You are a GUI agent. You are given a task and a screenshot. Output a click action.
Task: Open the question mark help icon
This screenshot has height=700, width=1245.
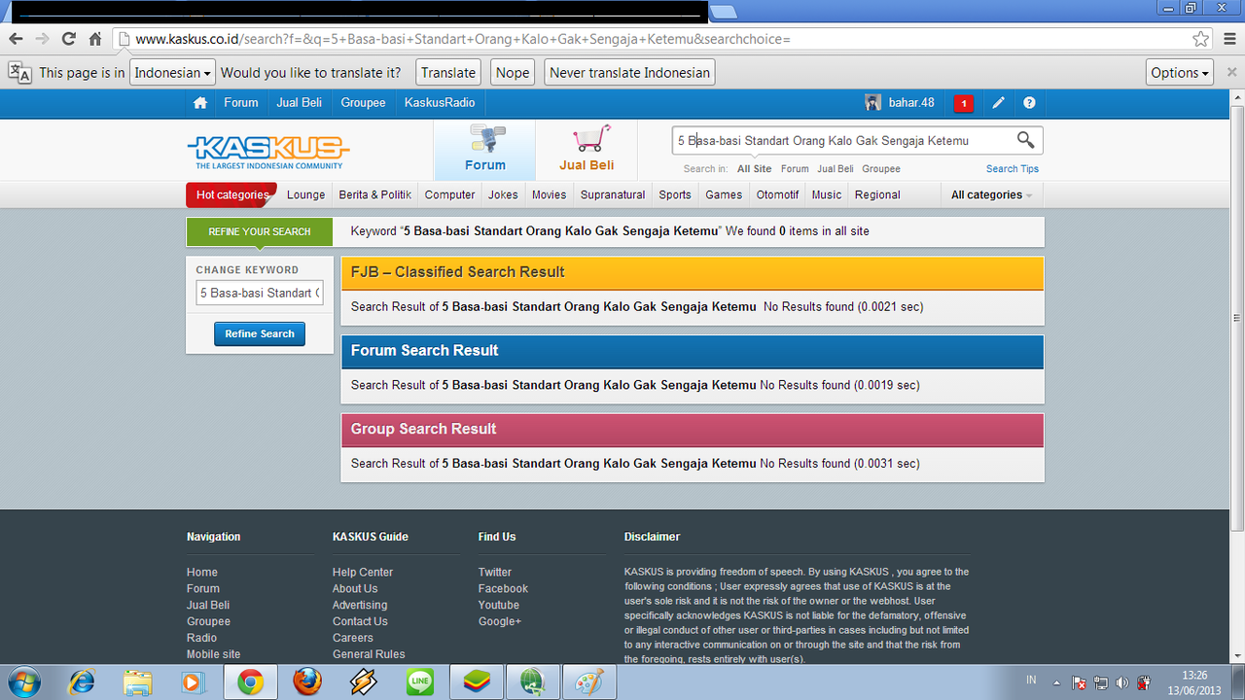coord(1029,102)
